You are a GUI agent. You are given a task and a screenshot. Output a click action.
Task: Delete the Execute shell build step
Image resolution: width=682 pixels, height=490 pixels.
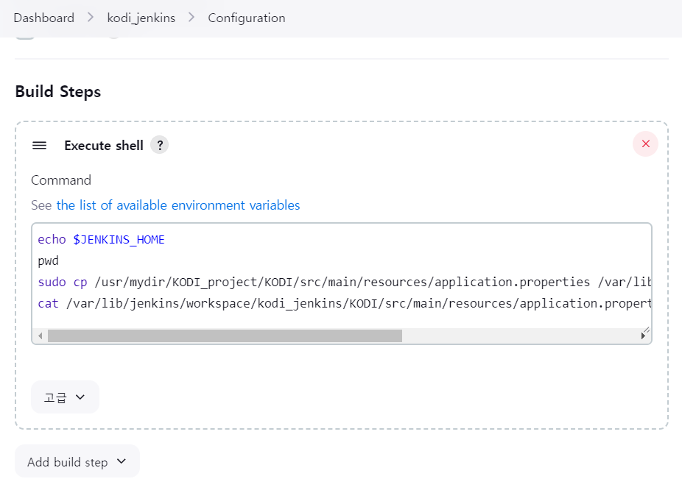(x=645, y=143)
